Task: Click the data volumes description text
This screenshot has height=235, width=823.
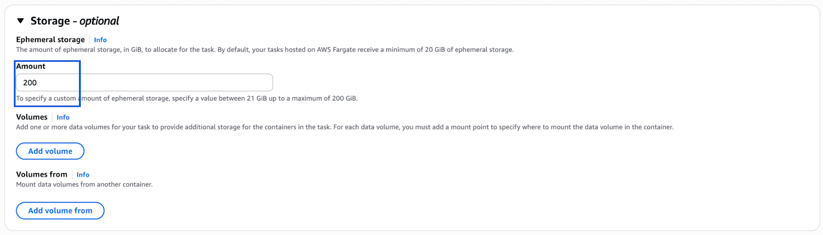Action: pyautogui.click(x=345, y=127)
